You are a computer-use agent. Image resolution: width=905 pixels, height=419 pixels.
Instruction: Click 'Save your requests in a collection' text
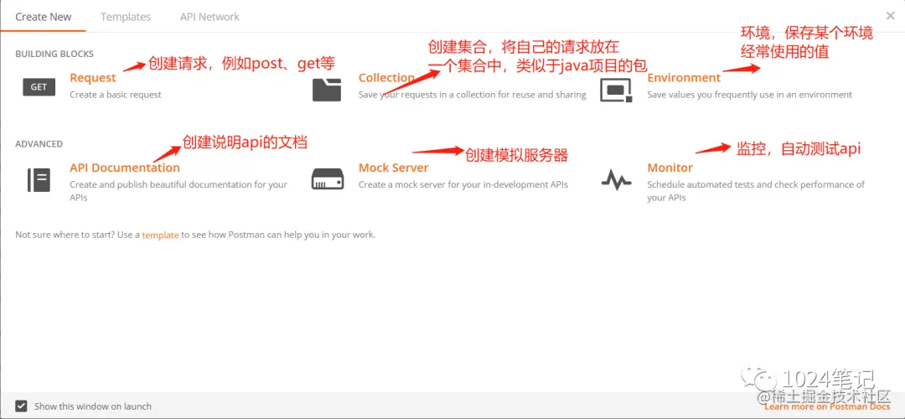472,95
